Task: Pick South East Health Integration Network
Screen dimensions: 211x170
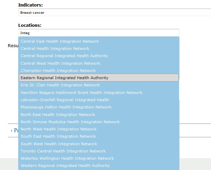Action: tap(58, 136)
